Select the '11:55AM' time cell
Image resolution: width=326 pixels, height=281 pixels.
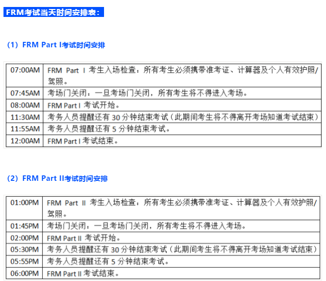pos(25,129)
